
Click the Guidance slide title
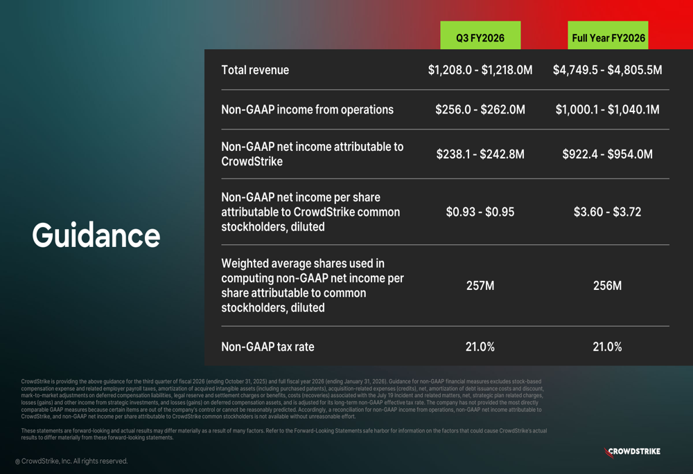(x=96, y=235)
